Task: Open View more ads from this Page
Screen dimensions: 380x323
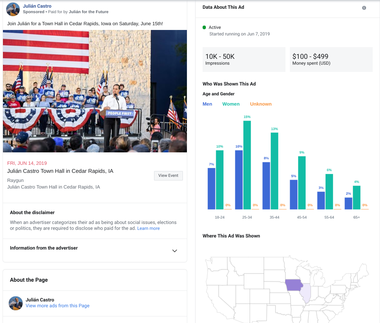Action: [57, 305]
